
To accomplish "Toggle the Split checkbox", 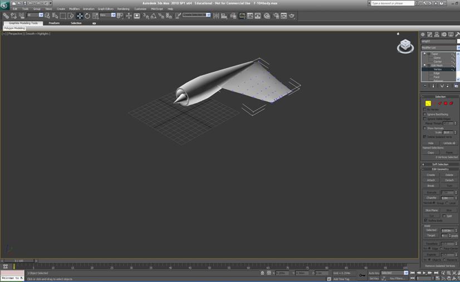I will (444, 216).
